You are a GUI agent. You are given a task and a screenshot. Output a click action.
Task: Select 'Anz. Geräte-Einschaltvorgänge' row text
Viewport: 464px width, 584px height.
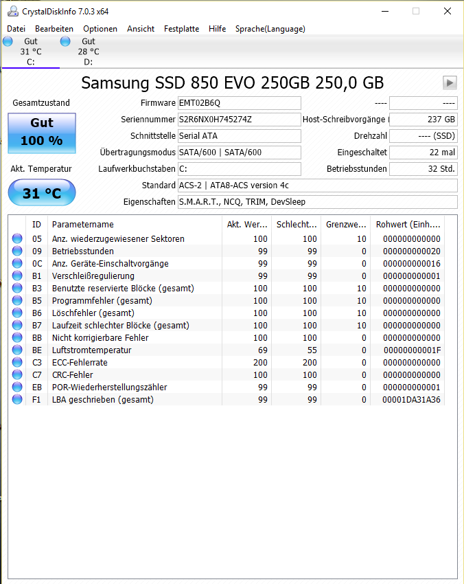[x=110, y=263]
